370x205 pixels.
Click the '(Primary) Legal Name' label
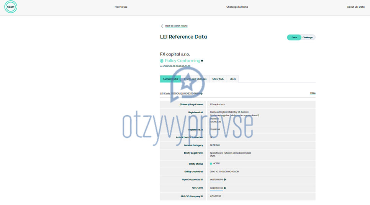[191, 104]
